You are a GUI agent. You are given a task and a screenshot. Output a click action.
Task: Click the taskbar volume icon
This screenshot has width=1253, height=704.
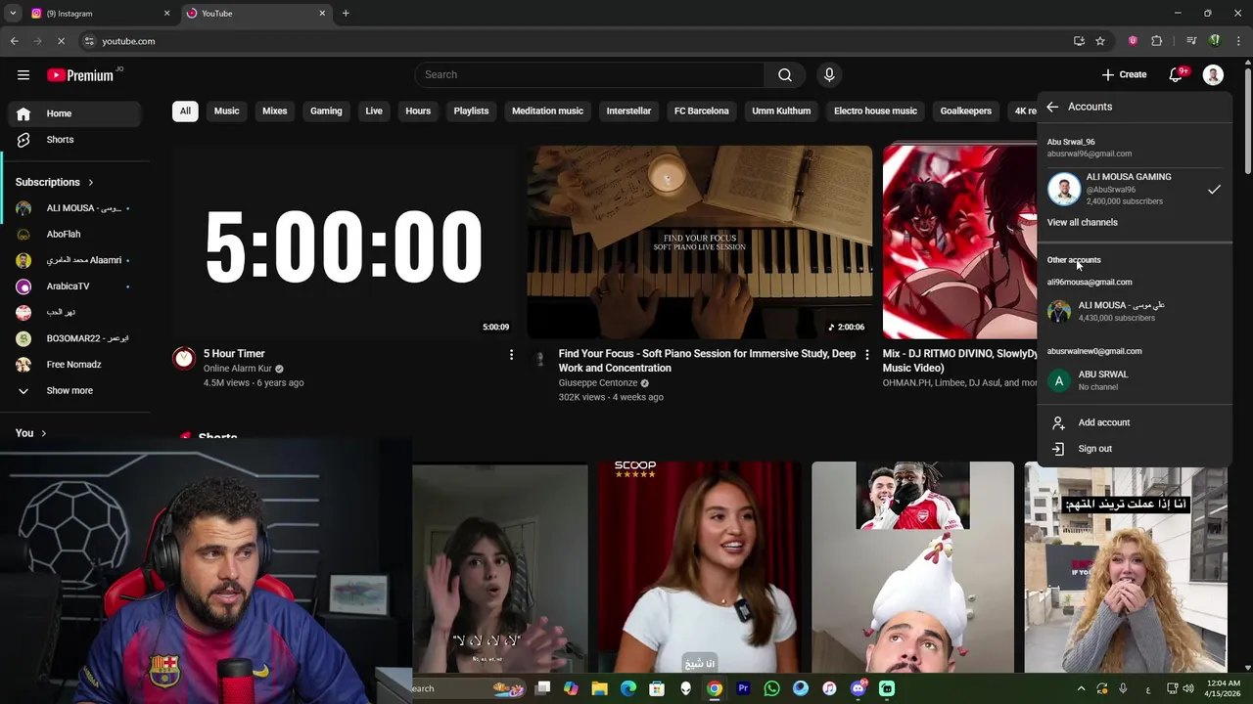[x=1189, y=688]
